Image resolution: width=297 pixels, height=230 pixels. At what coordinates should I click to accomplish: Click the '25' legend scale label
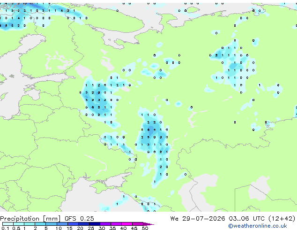pyautogui.click(x=91, y=228)
